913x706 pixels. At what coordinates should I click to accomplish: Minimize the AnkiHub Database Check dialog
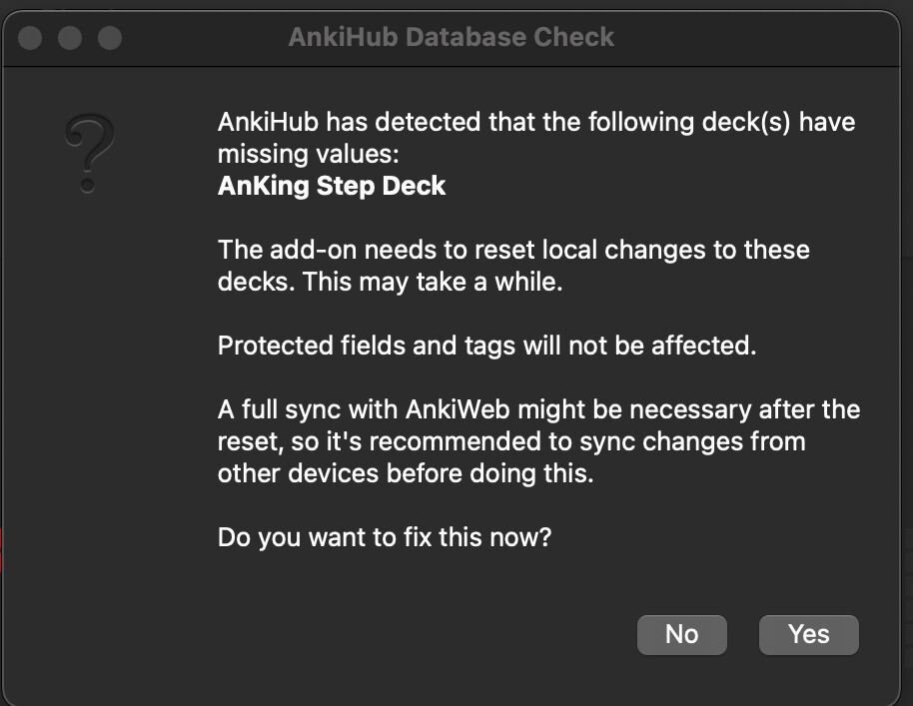pyautogui.click(x=70, y=38)
